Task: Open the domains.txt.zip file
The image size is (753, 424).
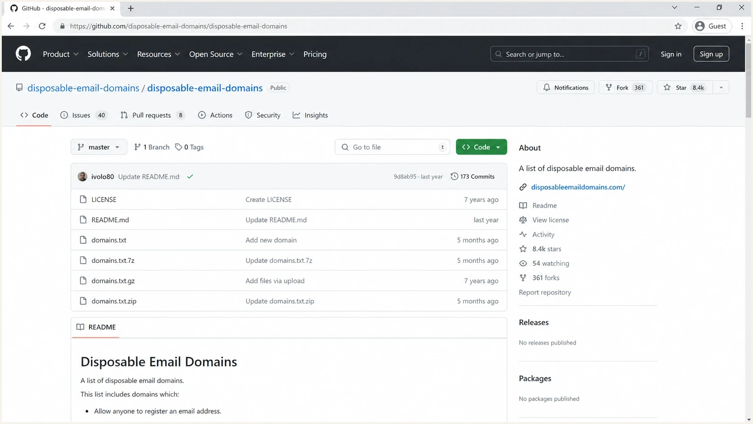Action: pos(113,301)
